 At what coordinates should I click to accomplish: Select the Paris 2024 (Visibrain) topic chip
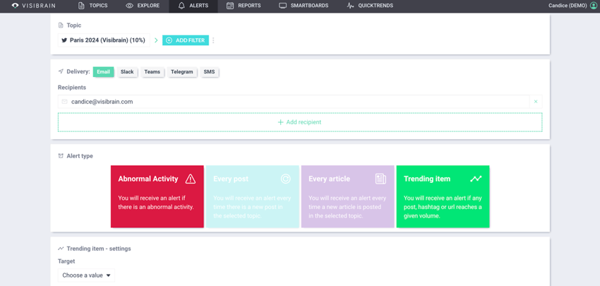click(x=104, y=40)
